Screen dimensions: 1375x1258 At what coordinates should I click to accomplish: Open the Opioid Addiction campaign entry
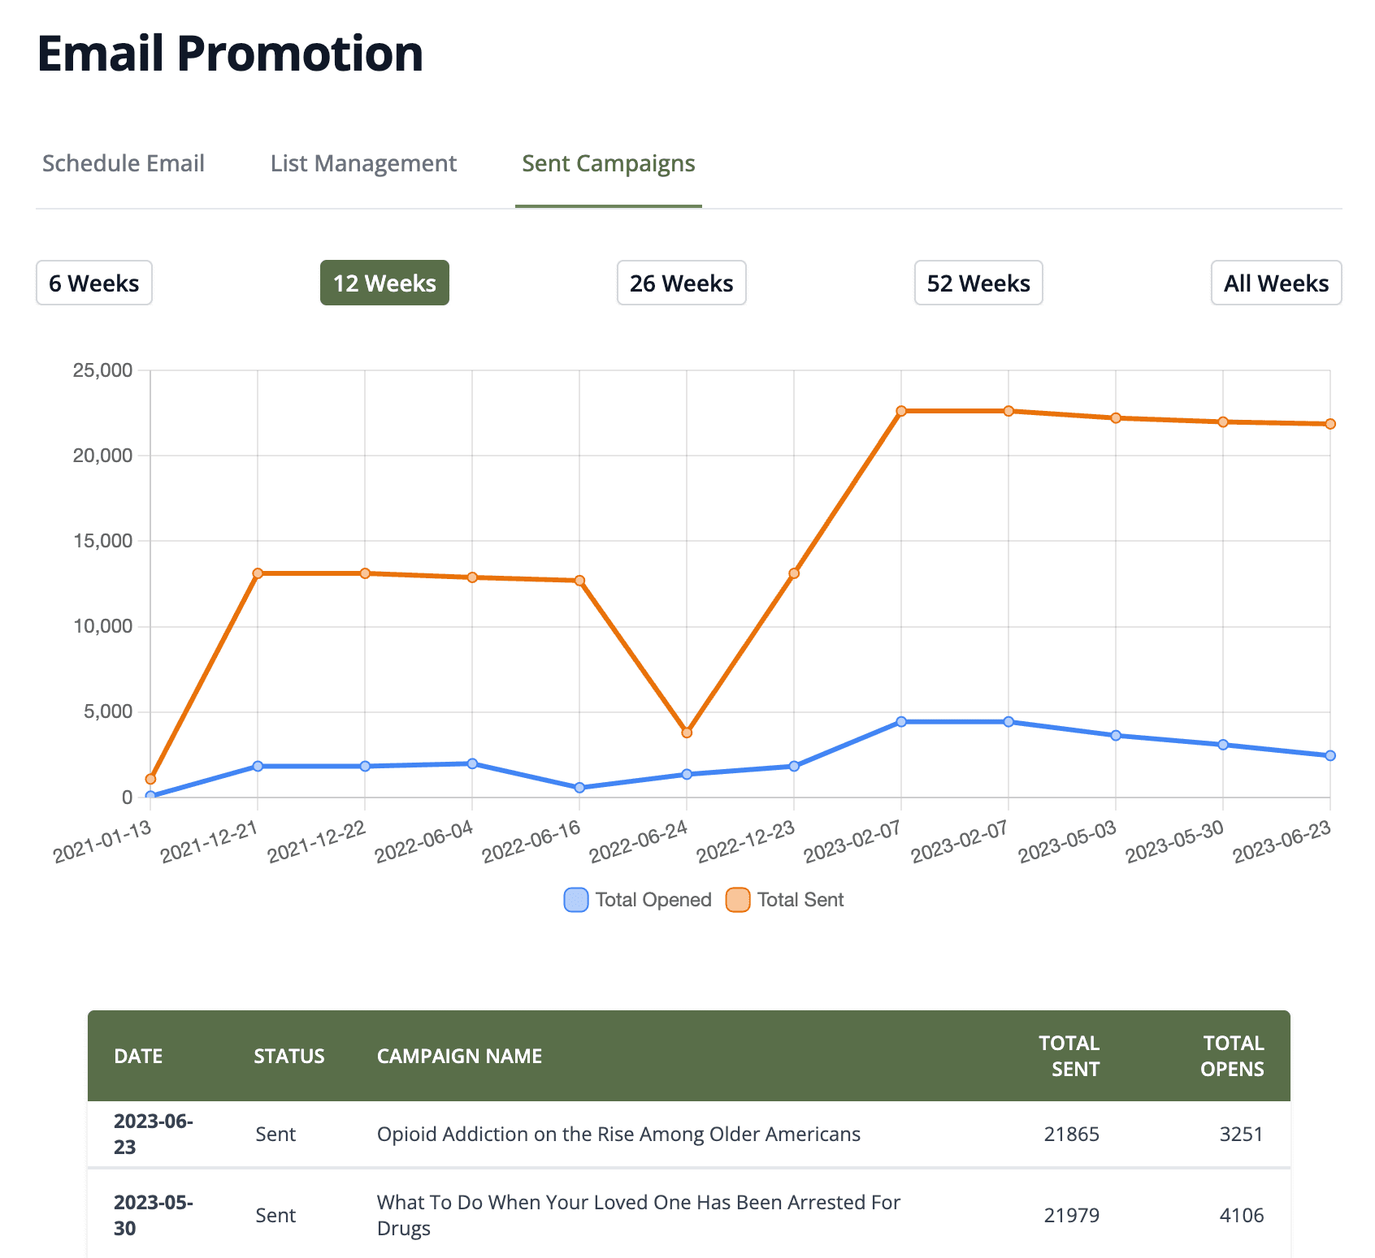pyautogui.click(x=618, y=1134)
